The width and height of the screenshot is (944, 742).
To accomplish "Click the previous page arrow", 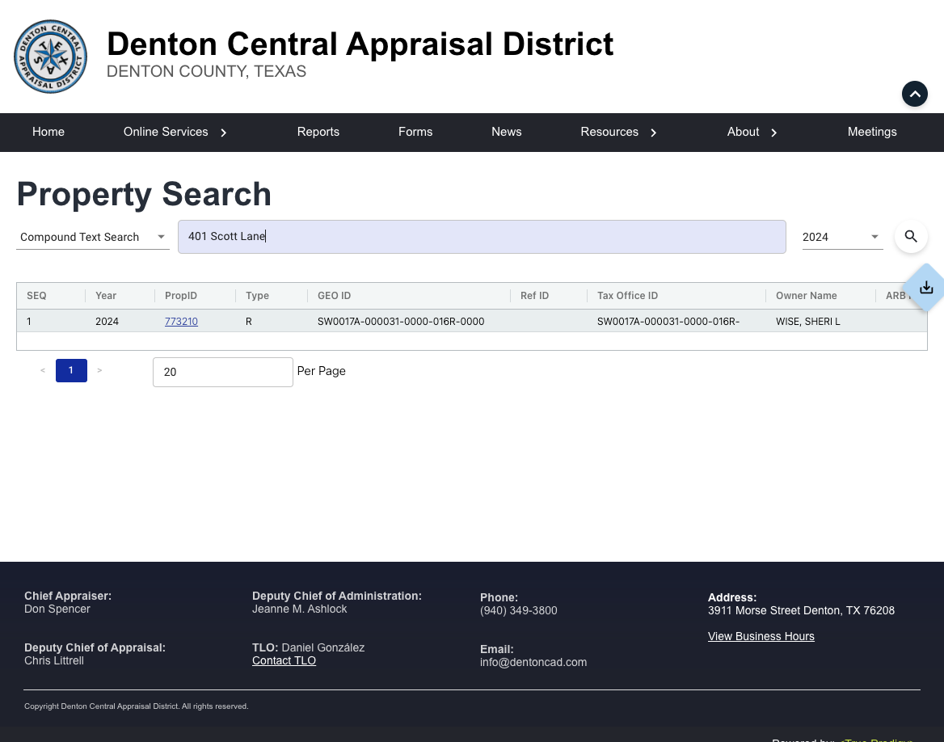I will coord(43,370).
